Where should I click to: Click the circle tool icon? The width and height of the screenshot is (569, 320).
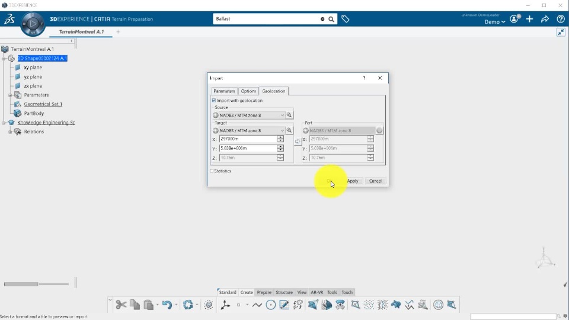[271, 305]
